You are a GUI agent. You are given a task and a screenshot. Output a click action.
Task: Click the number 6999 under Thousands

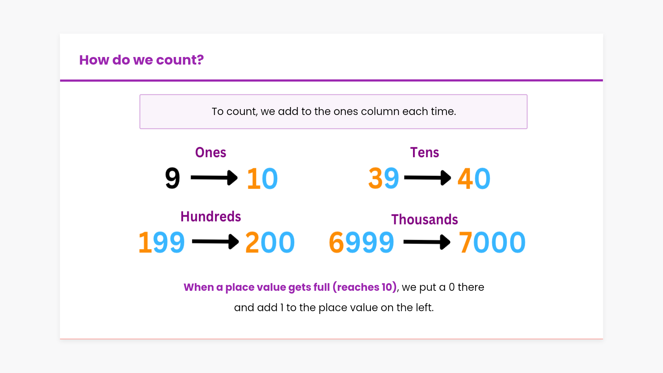point(361,242)
